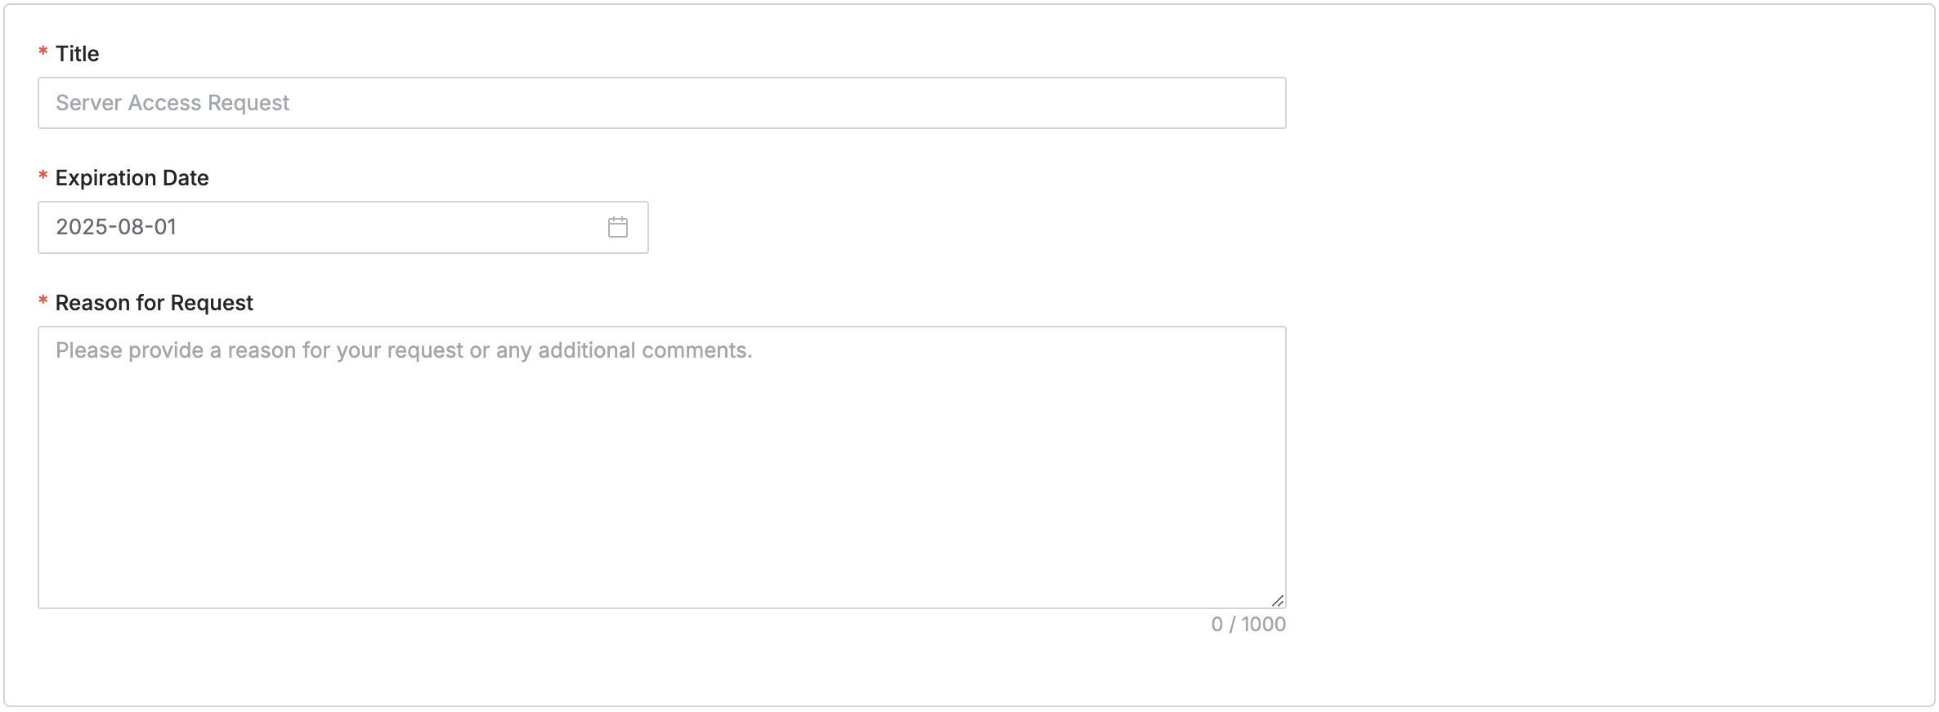Select the 2025-08-01 date value
This screenshot has height=712, width=1939.
tap(116, 227)
